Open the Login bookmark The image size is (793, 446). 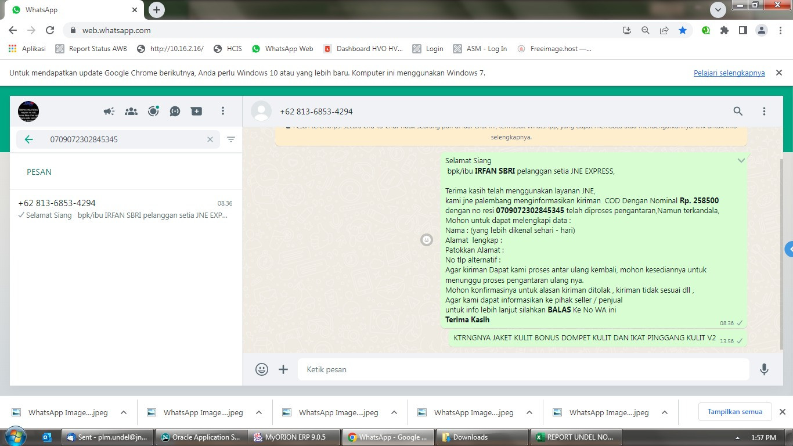pos(428,49)
